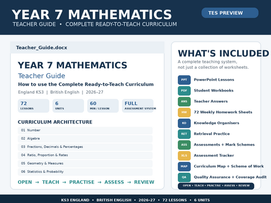Click the WHAT'S INCLUDED heading

[x=223, y=54]
